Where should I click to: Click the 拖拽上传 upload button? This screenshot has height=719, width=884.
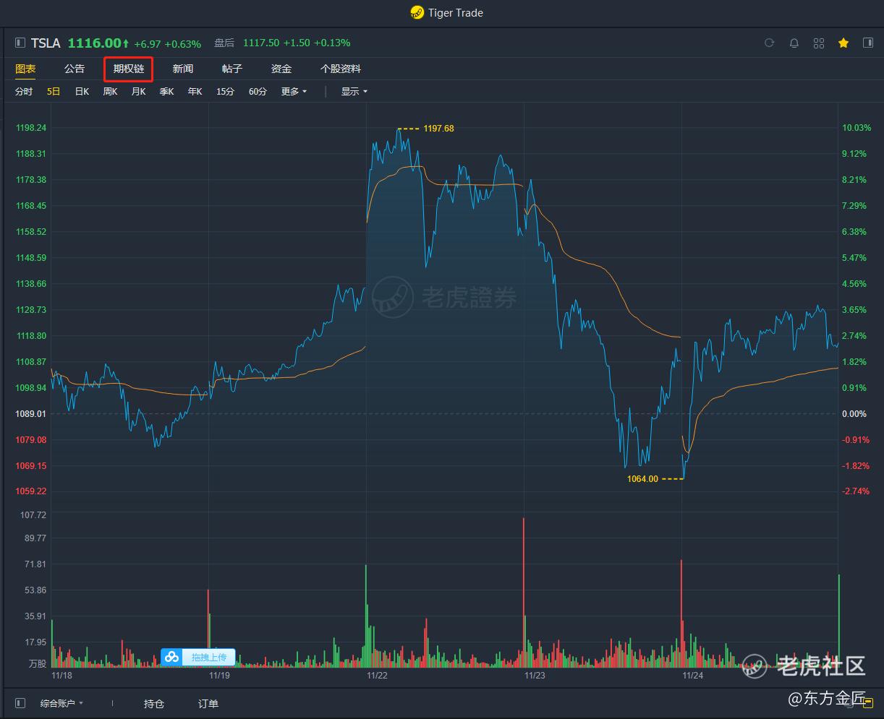point(208,657)
